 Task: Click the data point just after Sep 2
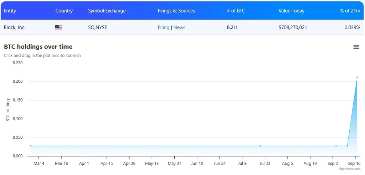336,146
